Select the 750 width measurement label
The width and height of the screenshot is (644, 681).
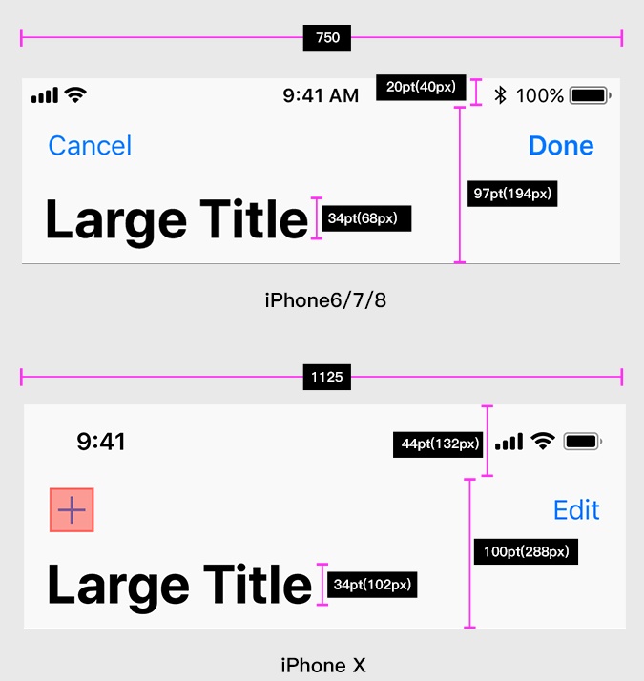pos(327,38)
